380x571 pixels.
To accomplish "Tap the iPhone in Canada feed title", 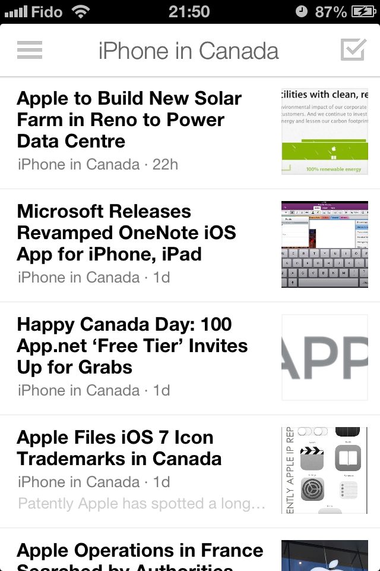I will [x=188, y=51].
